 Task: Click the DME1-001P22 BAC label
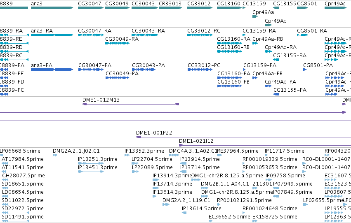coord(154,133)
